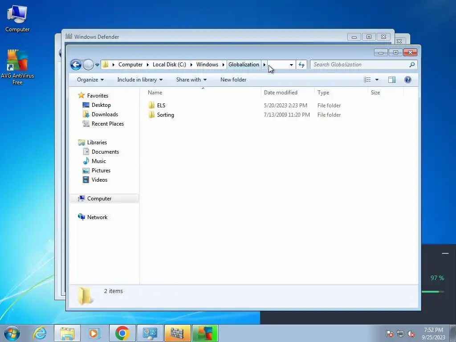The width and height of the screenshot is (456, 342).
Task: Refresh the Globalization folder view
Action: pos(301,65)
